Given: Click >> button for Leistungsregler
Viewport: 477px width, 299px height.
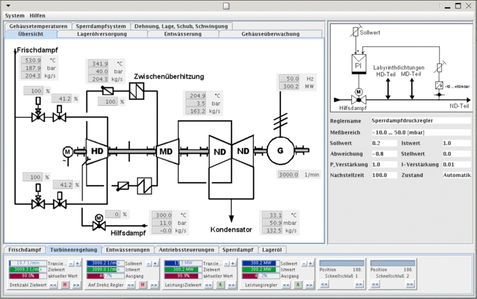Looking at the screenshot, I should 309,285.
